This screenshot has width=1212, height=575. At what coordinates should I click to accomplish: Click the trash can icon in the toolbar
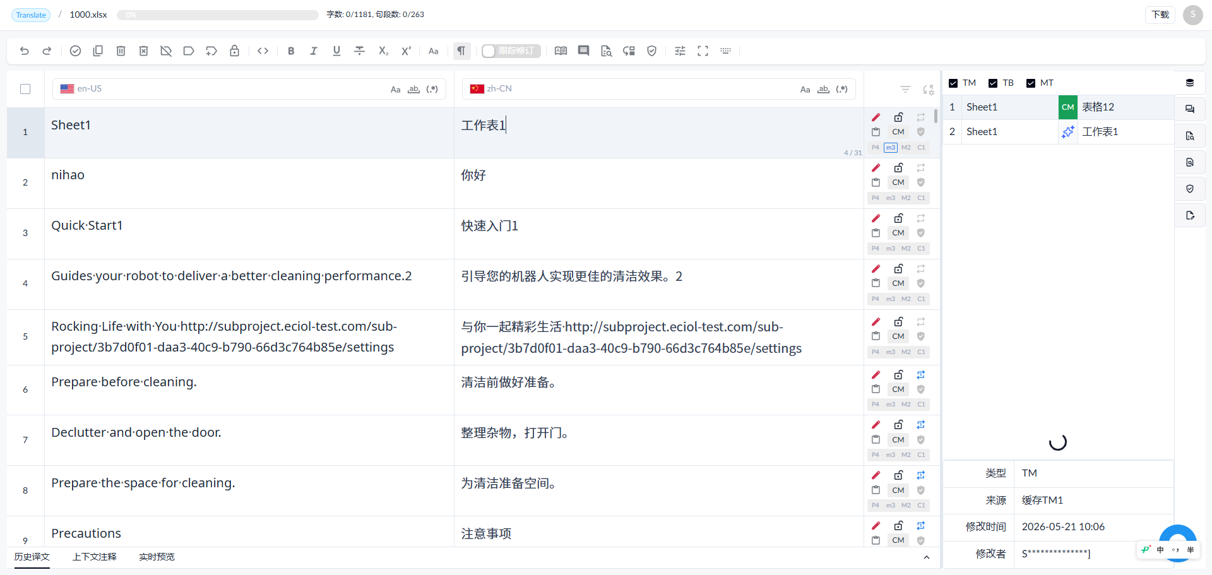coord(121,51)
